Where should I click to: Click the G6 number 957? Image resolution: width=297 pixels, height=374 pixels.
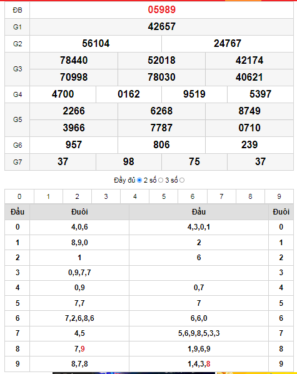(74, 145)
